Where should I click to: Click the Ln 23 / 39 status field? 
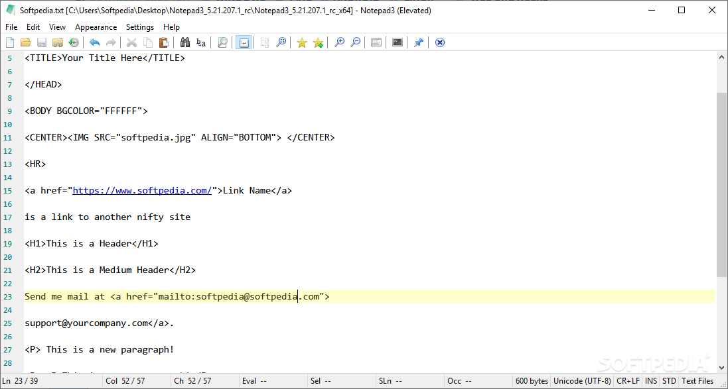pyautogui.click(x=51, y=381)
